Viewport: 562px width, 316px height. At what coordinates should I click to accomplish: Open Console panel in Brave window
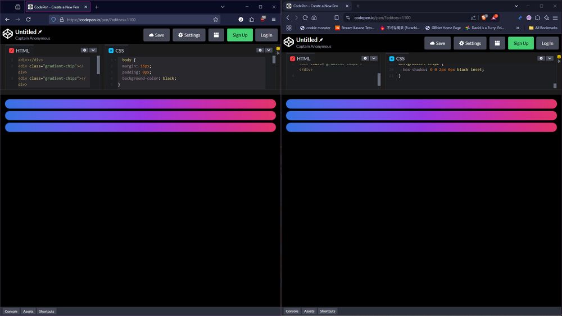tap(292, 311)
